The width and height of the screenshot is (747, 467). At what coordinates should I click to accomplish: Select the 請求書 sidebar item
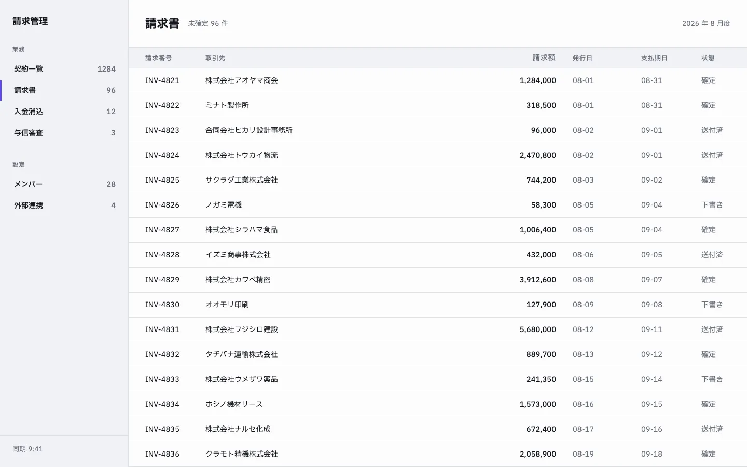pos(64,90)
